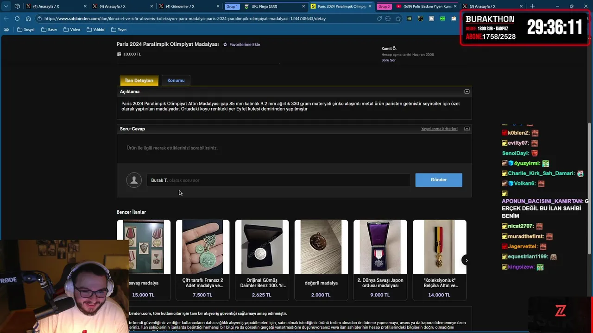
Task: Open the Sosyal bookmarks folder
Action: coord(25,30)
